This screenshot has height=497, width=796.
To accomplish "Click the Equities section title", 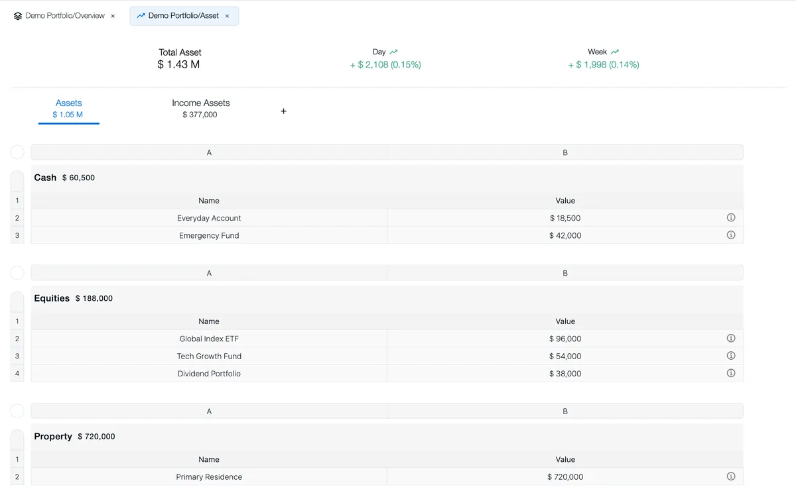I will tap(52, 298).
